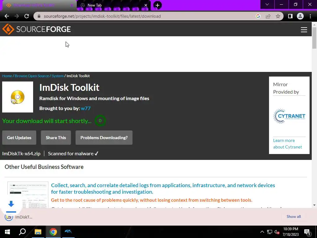
Task: Open the System breadcrumb link
Action: (x=58, y=76)
